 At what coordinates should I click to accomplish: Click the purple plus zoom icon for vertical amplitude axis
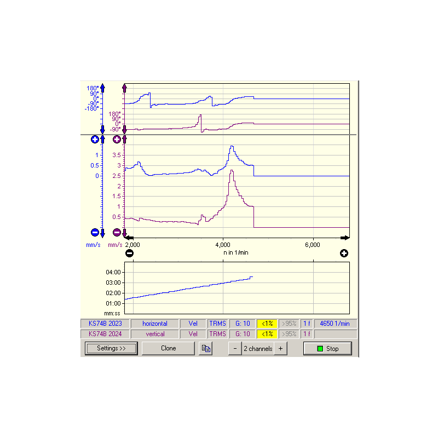coord(117,140)
